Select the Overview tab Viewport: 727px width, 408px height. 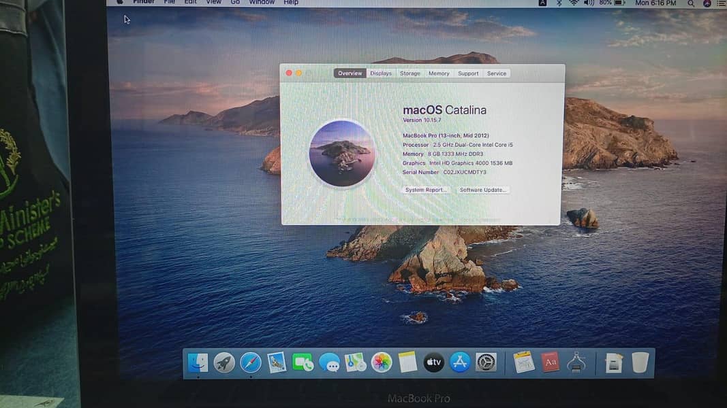350,73
